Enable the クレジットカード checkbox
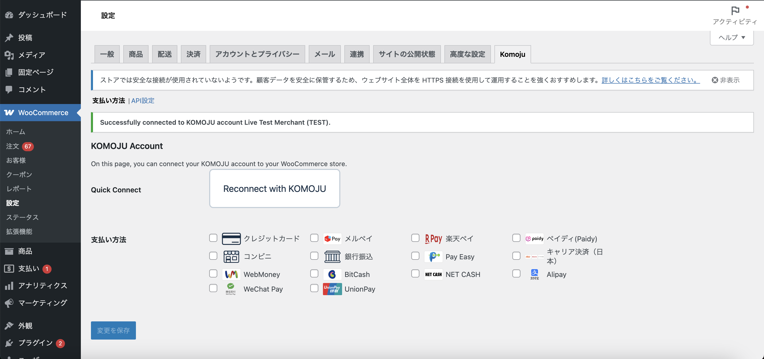The image size is (764, 359). tap(213, 238)
